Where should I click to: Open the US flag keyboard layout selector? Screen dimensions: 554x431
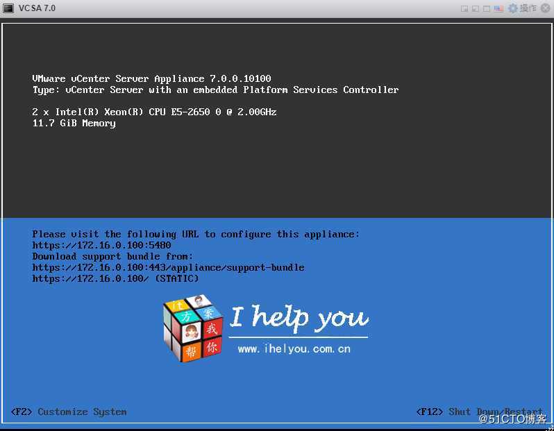(498, 8)
